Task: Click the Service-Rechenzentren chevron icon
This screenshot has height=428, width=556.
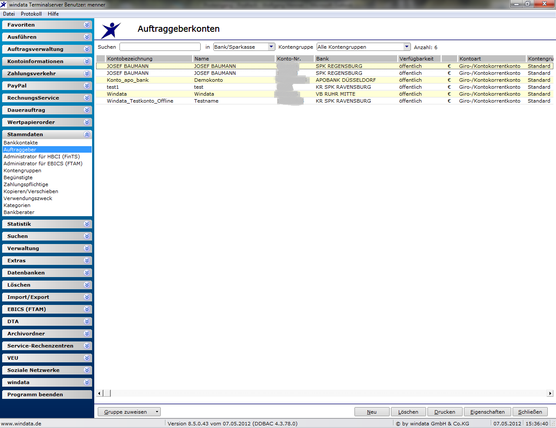Action: (87, 346)
